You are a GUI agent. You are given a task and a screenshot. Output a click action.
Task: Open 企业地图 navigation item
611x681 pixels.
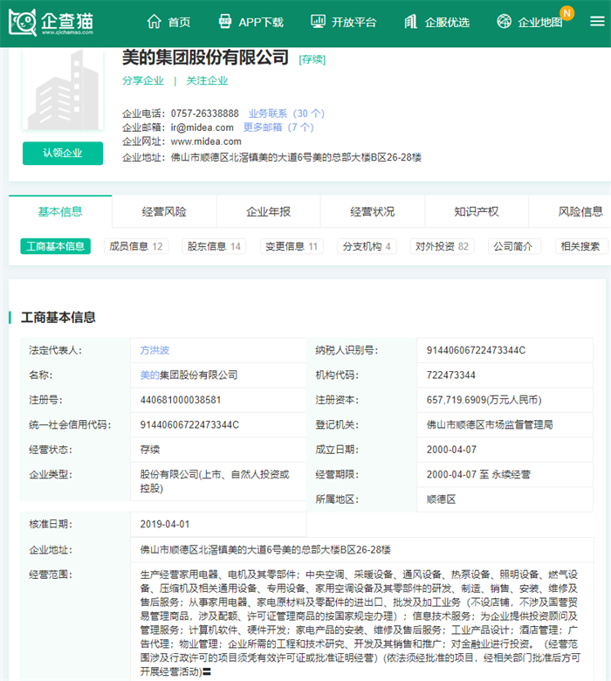point(539,22)
